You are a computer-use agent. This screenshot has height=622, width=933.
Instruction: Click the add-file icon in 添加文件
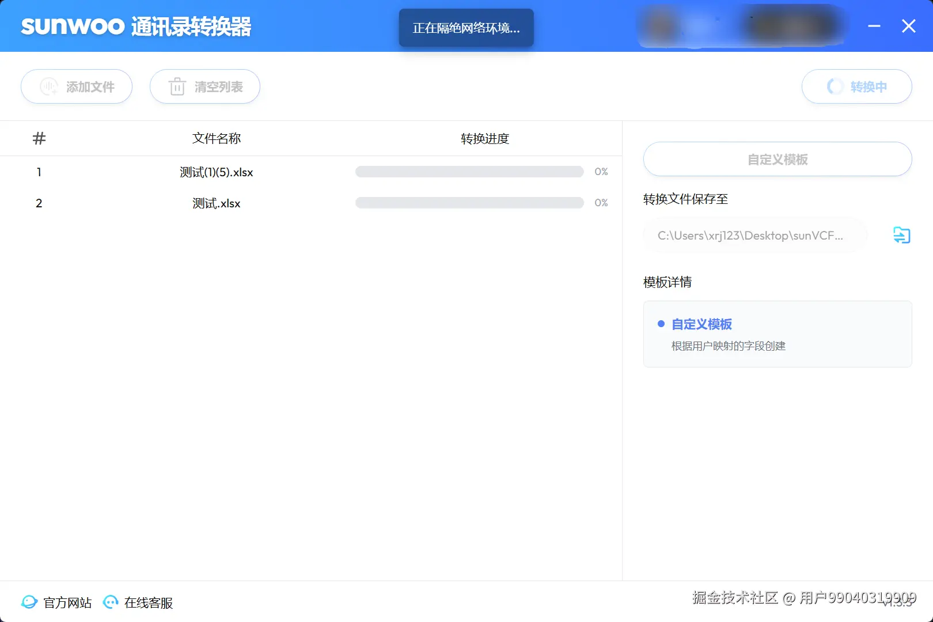[x=48, y=86]
